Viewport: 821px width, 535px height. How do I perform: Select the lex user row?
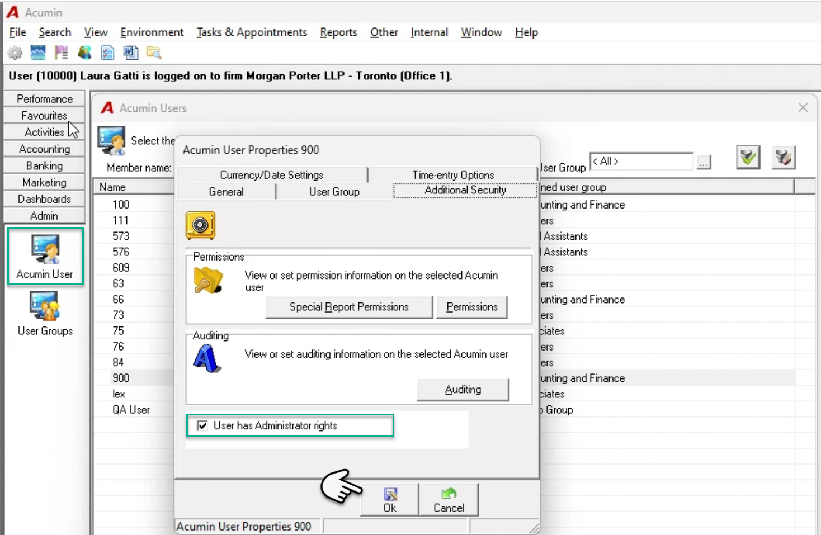point(119,394)
